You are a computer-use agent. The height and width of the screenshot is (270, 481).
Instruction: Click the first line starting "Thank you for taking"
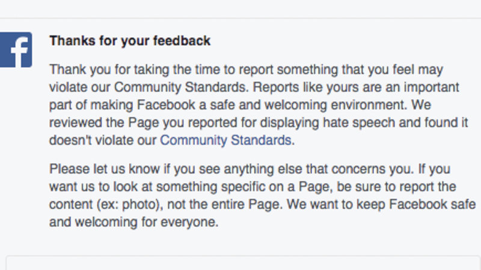pyautogui.click(x=245, y=70)
